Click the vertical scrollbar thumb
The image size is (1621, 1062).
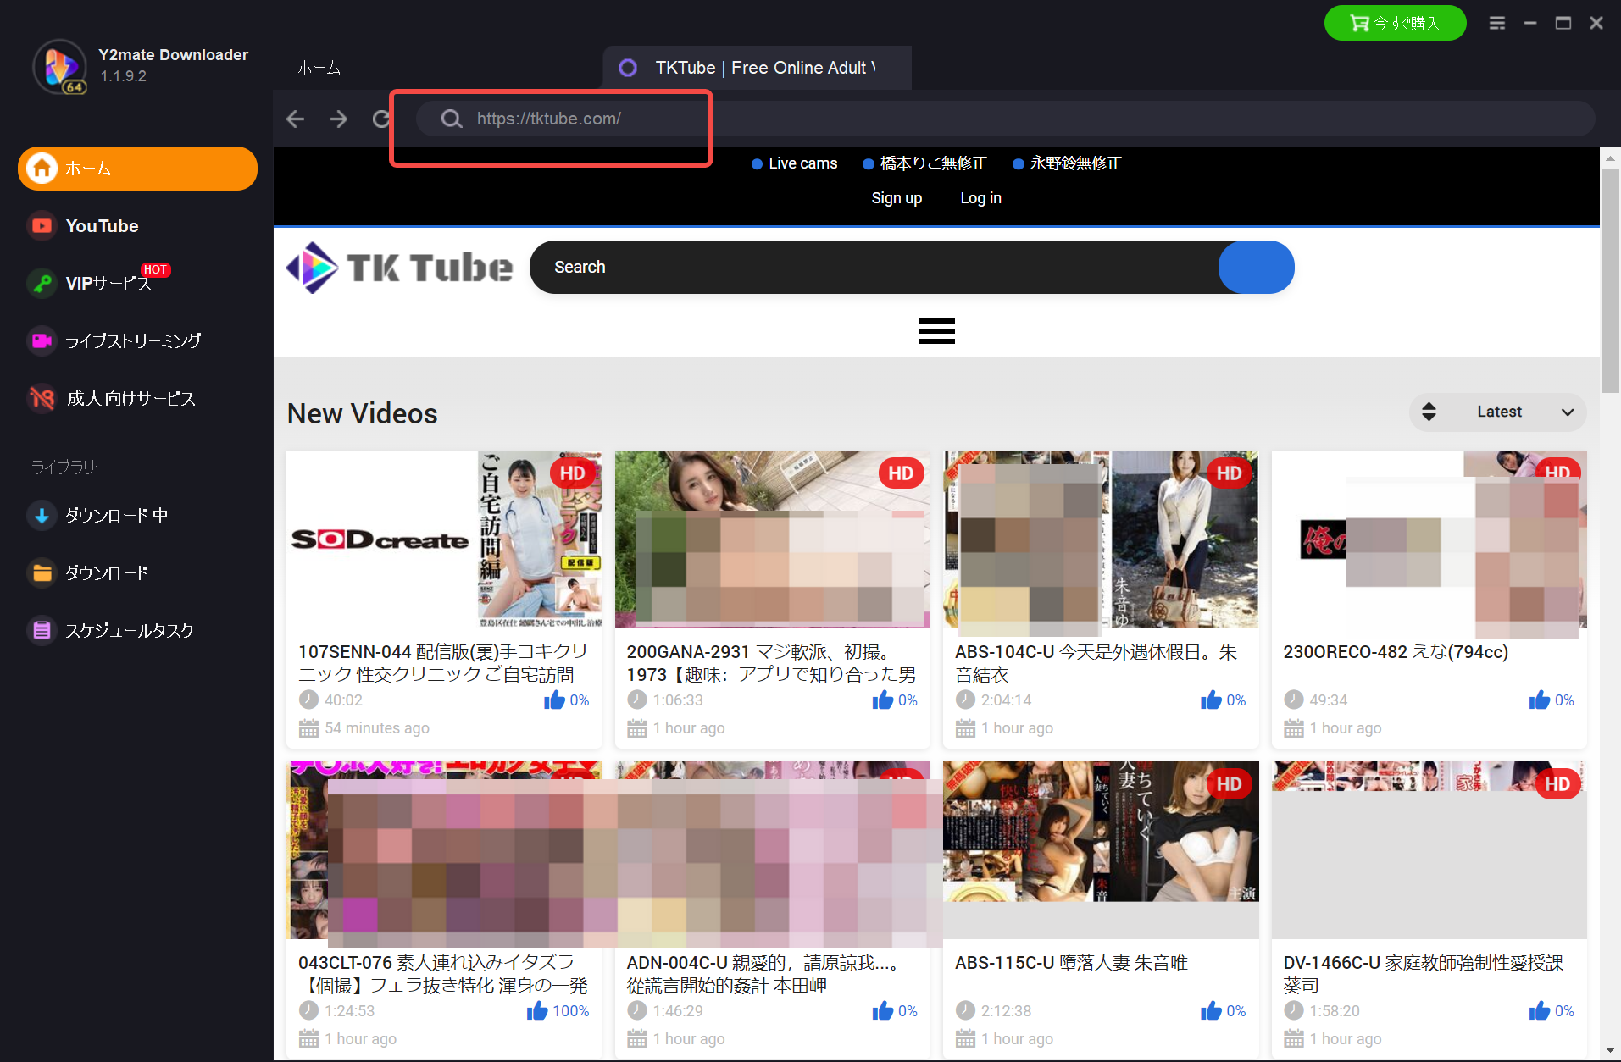click(x=1610, y=281)
